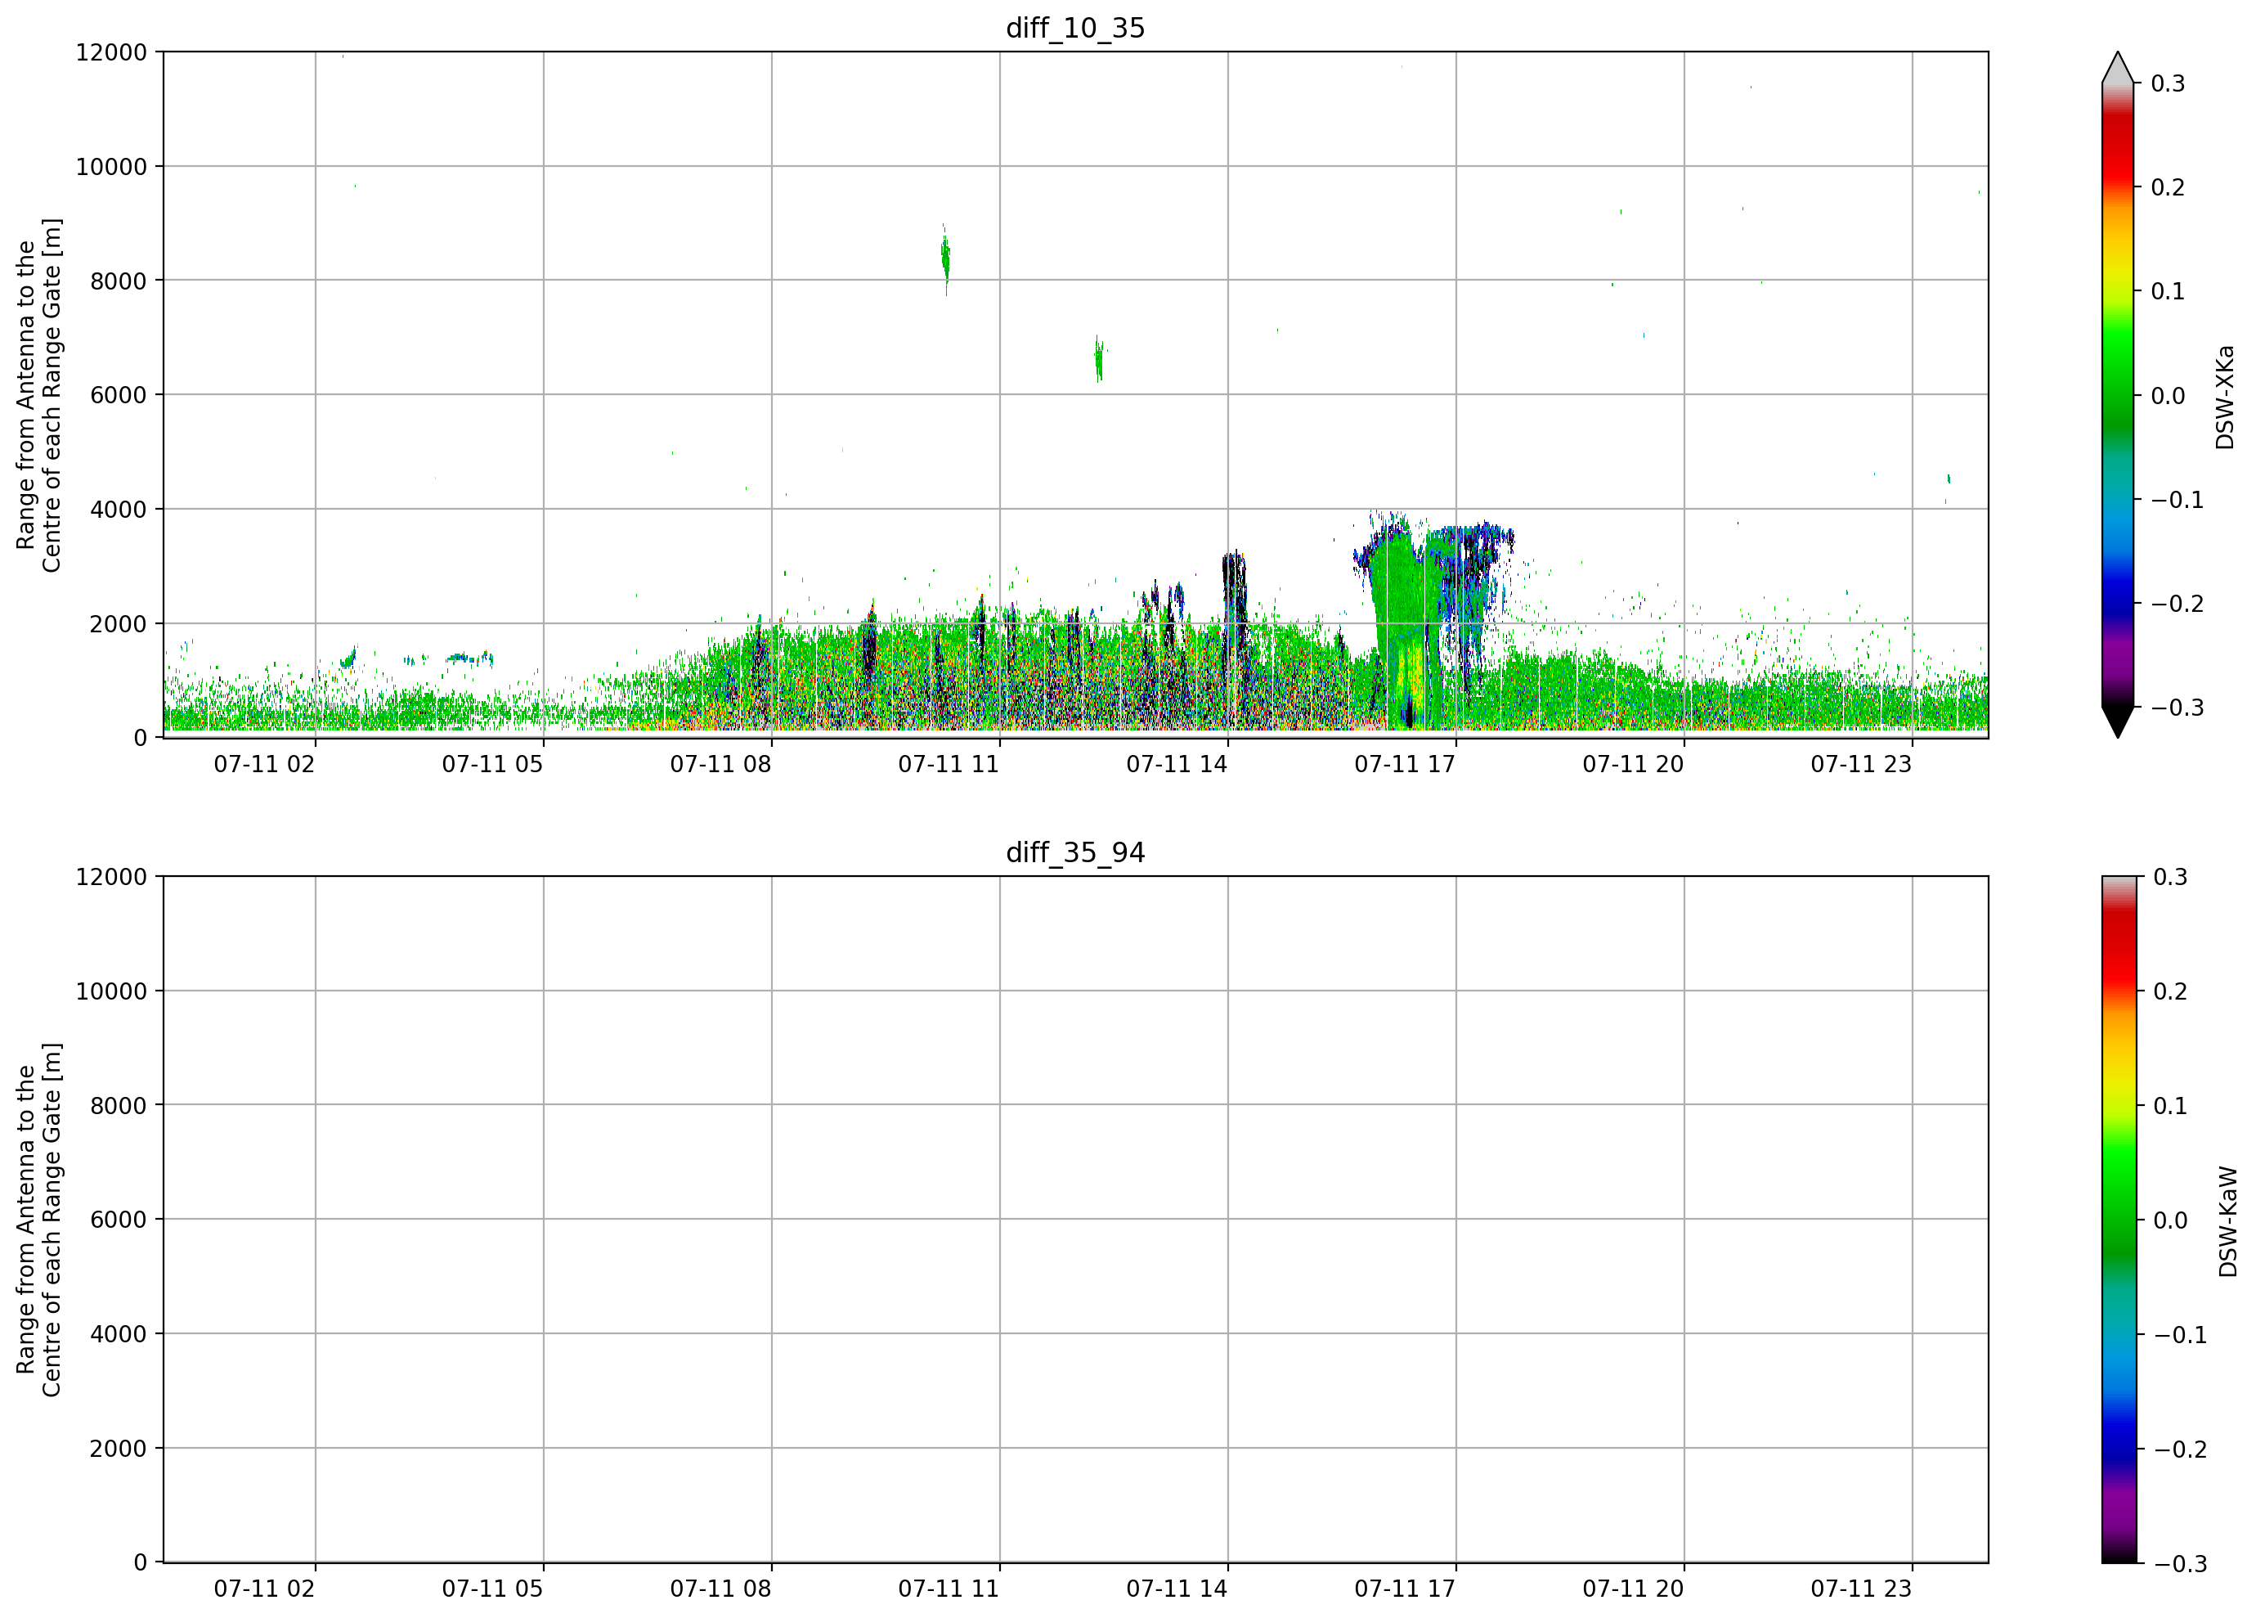Screen dimensions: 2256x1618
Task: Click the "2000" y-tick of diff_10_35
Action: tap(119, 624)
